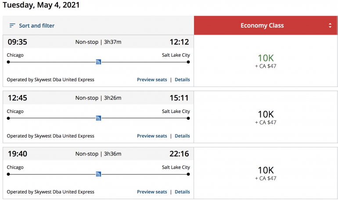338x201 pixels.
Task: Preview seats for the 12:45 flight
Action: 152,136
